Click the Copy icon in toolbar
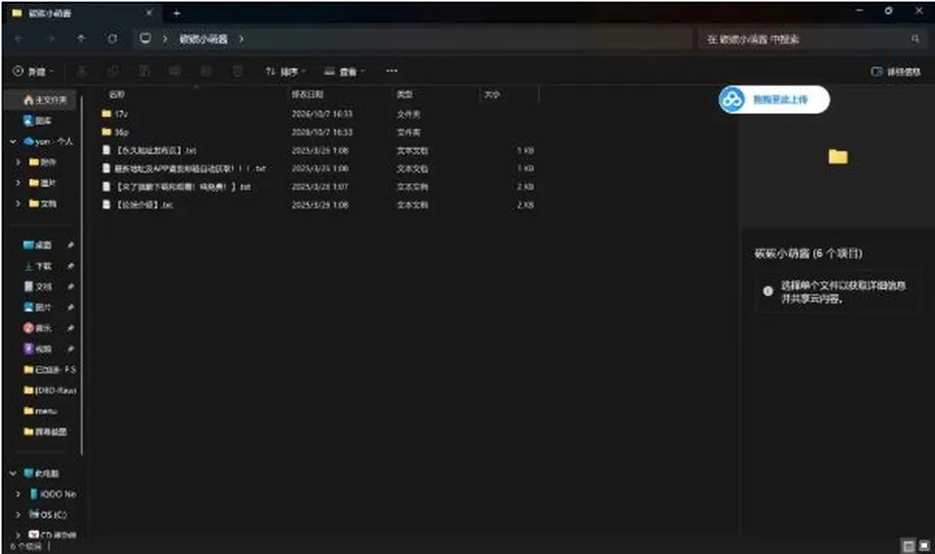The width and height of the screenshot is (935, 554). coord(113,71)
